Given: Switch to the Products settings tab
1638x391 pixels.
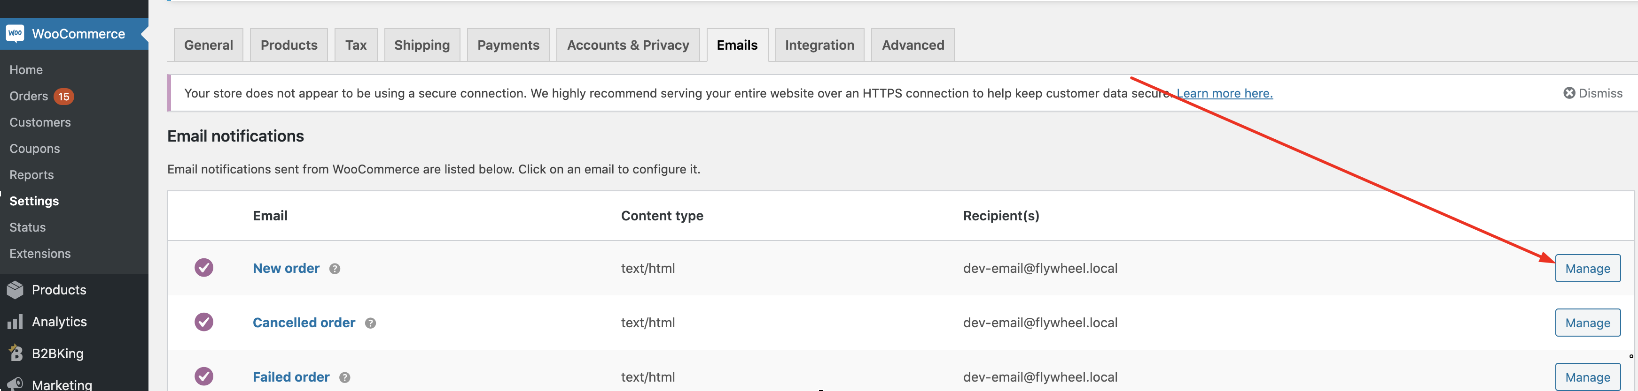Looking at the screenshot, I should coord(289,45).
